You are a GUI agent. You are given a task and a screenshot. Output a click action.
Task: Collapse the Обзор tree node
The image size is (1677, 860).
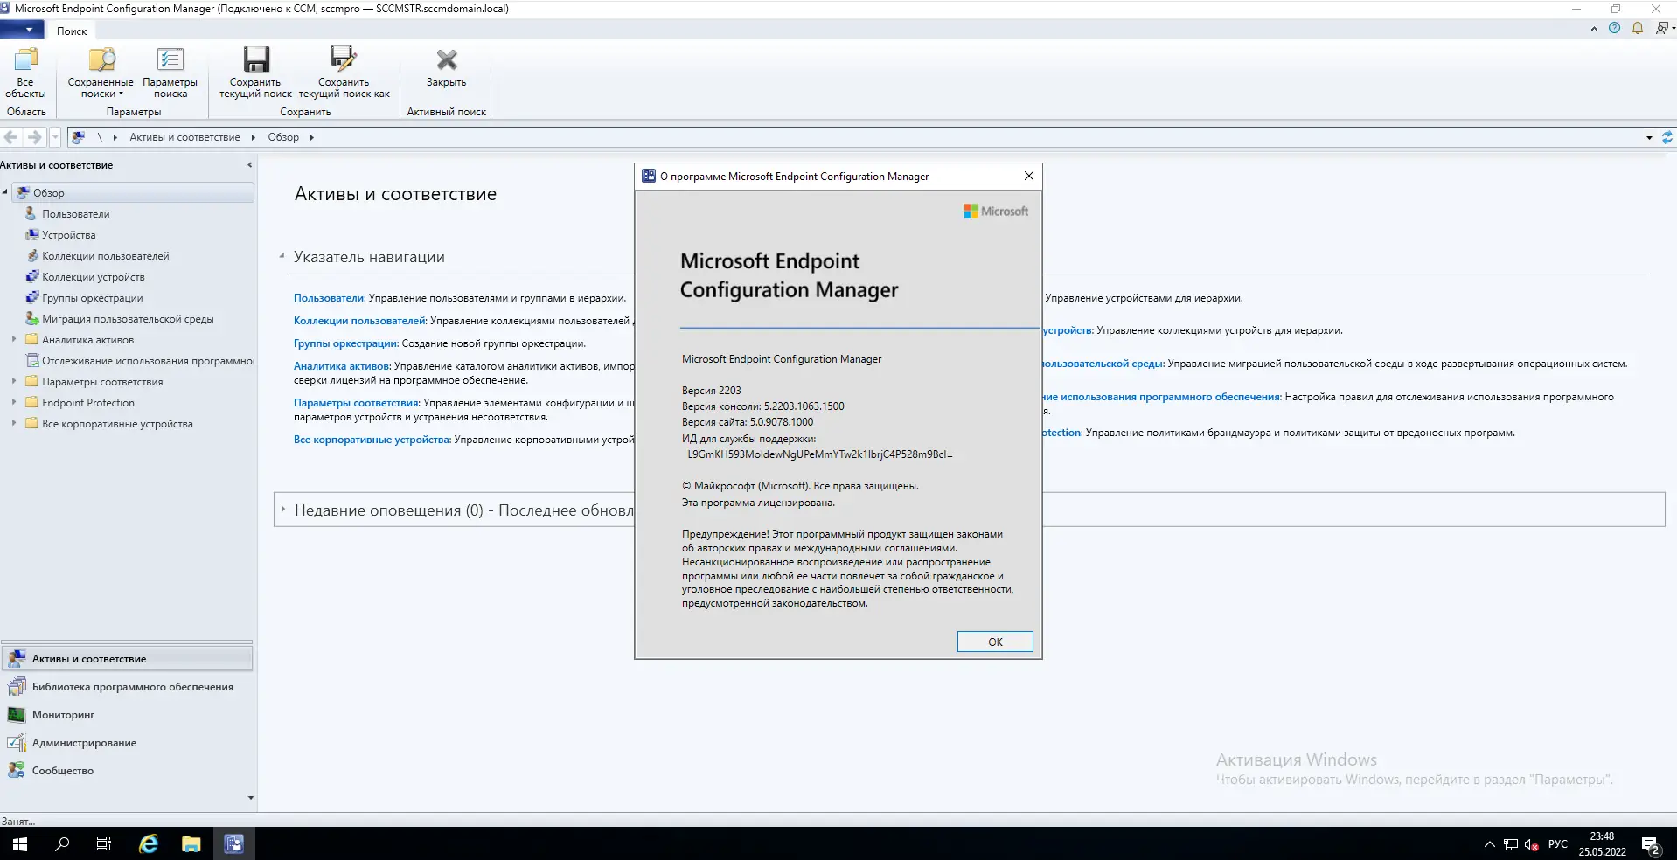click(5, 192)
